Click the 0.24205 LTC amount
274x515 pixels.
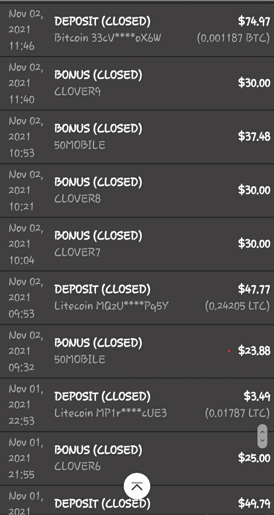(x=237, y=306)
